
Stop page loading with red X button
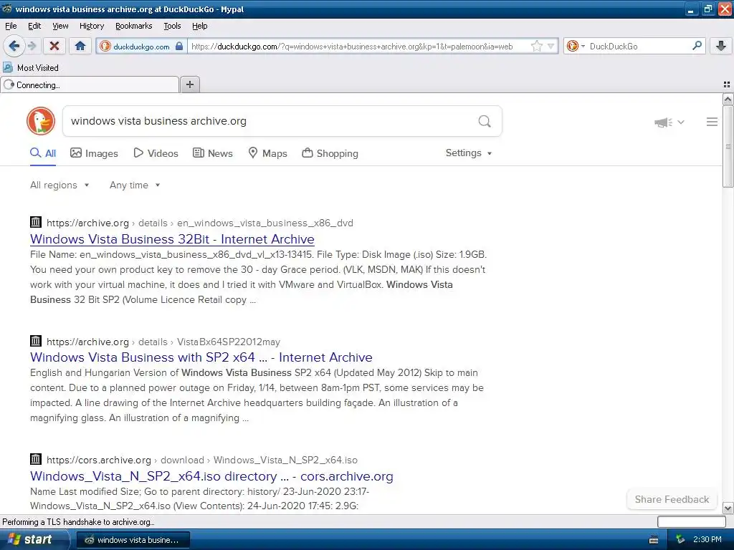pyautogui.click(x=54, y=46)
